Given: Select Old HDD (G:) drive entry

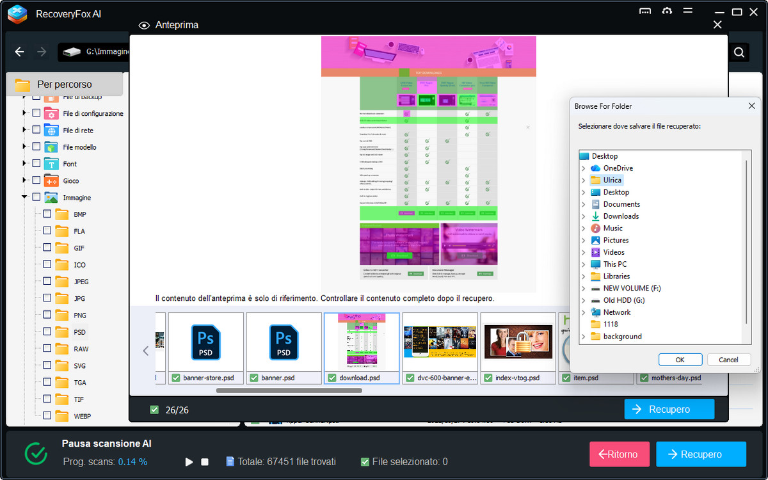Looking at the screenshot, I should 623,300.
